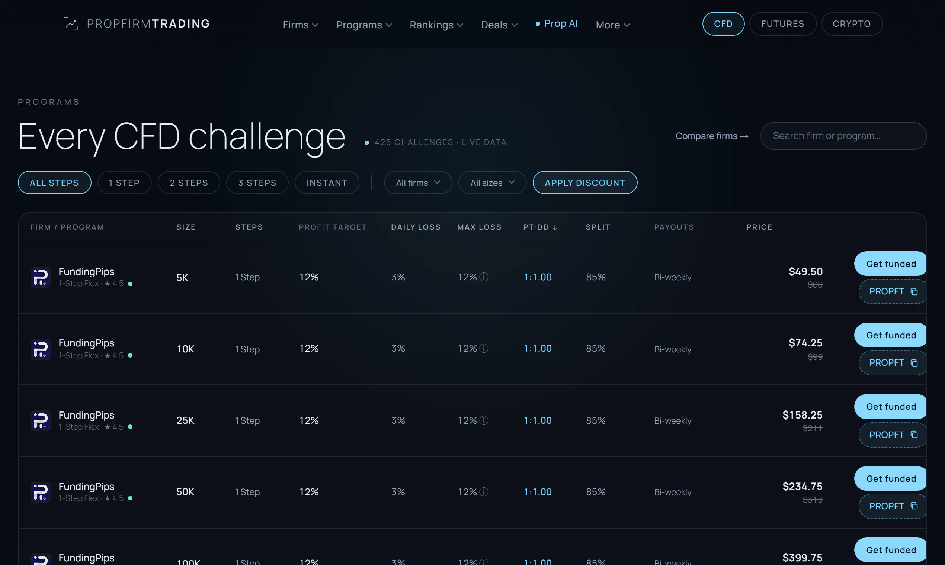Click the FundingPips logo in the 10K row
The width and height of the screenshot is (945, 565).
pos(41,349)
